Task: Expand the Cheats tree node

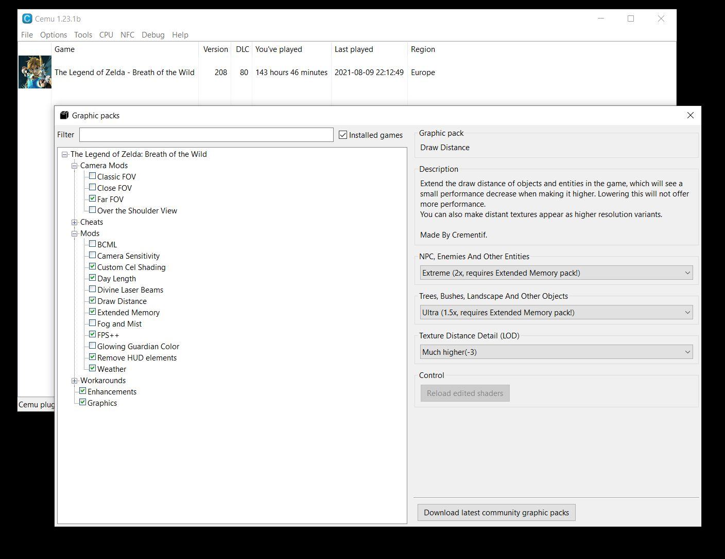Action: 74,222
